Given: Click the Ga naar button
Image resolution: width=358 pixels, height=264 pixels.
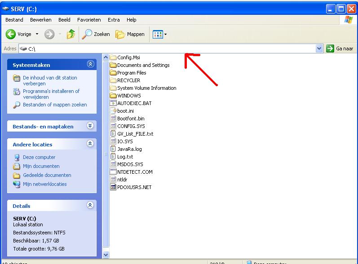Looking at the screenshot, I should click(340, 48).
